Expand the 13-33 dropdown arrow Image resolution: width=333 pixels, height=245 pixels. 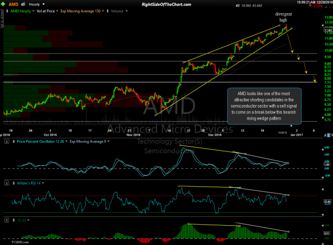(28, 220)
